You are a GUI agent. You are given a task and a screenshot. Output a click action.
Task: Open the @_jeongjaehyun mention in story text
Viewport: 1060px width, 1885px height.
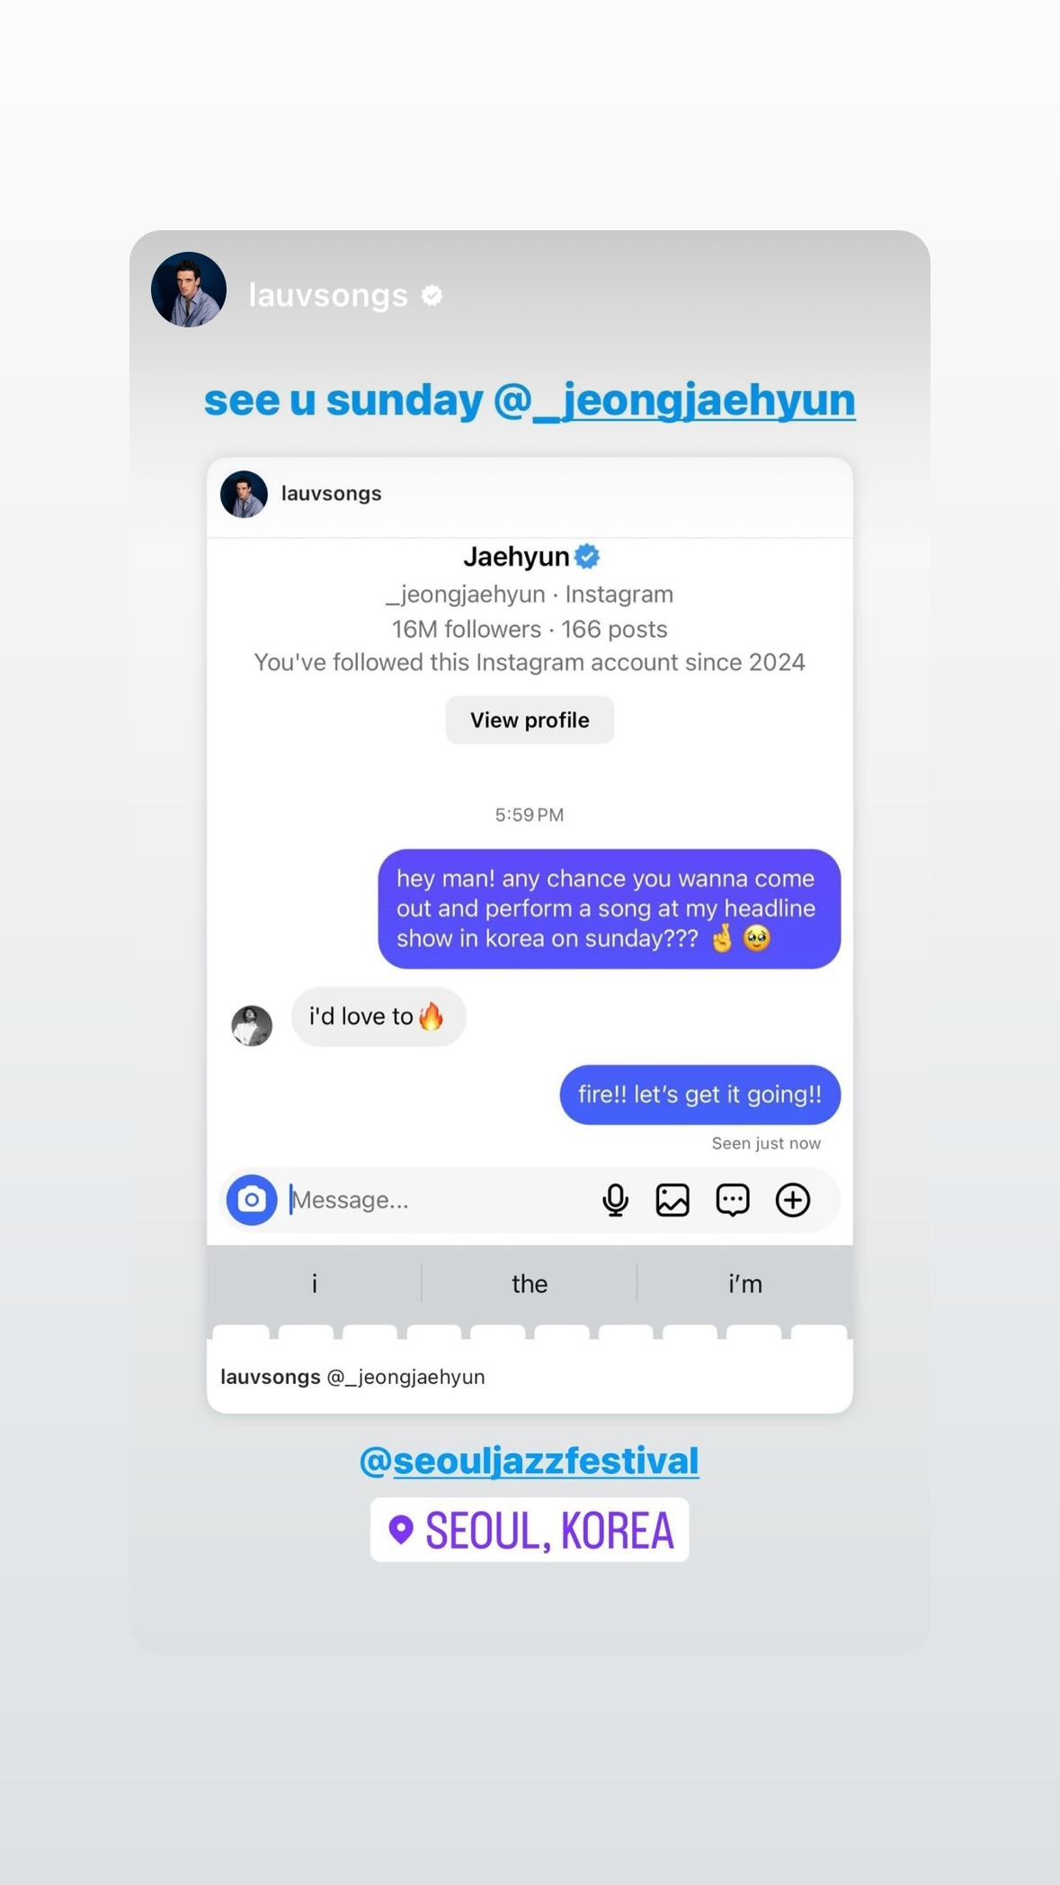(674, 400)
